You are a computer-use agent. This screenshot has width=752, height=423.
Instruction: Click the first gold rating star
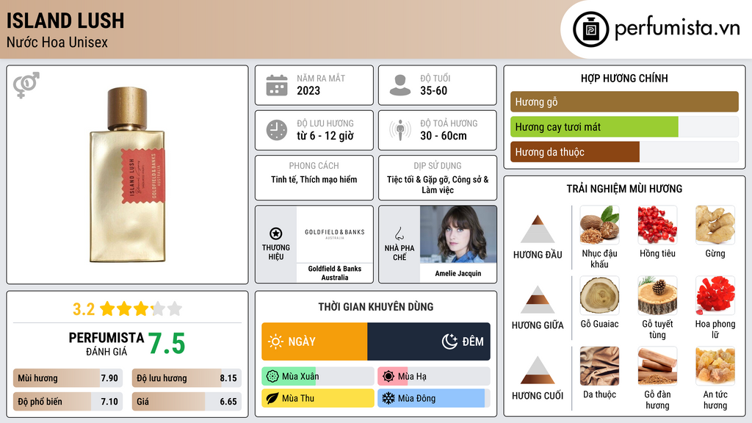click(x=107, y=308)
